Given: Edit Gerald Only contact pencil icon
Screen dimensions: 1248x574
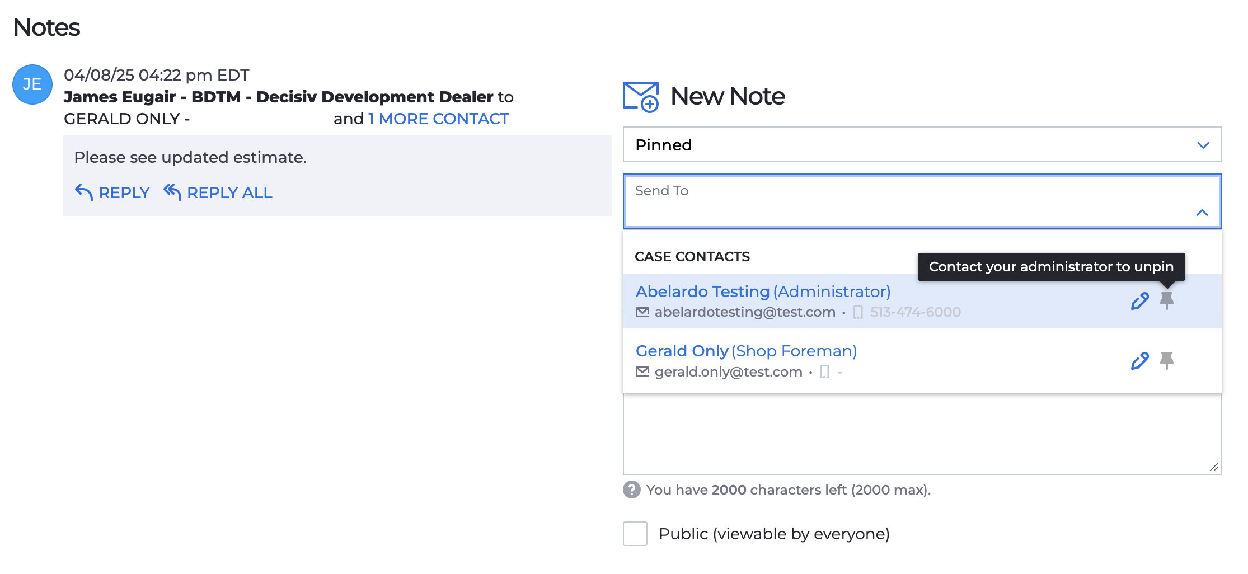Looking at the screenshot, I should 1139,361.
